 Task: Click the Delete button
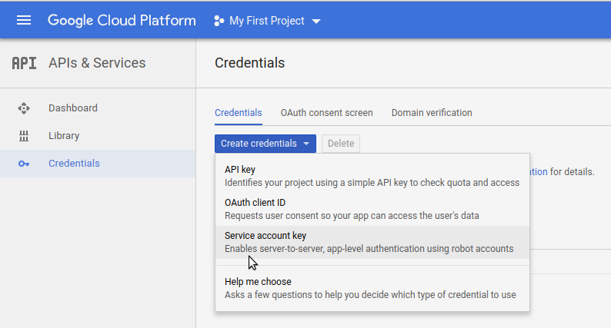pyautogui.click(x=341, y=144)
